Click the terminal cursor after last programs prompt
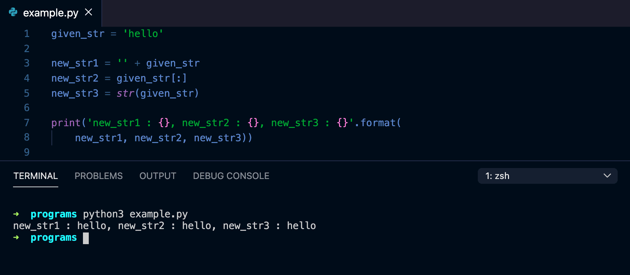Viewport: 630px width, 275px height. click(x=86, y=238)
